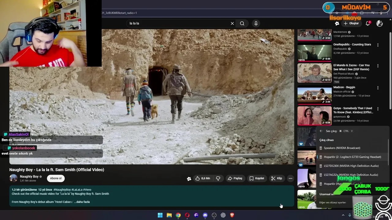Image resolution: width=392 pixels, height=220 pixels.
Task: Expand description with ...daha fazla
Action: click(x=82, y=202)
